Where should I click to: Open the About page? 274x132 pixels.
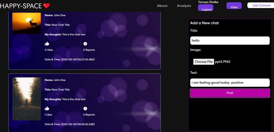click(162, 6)
